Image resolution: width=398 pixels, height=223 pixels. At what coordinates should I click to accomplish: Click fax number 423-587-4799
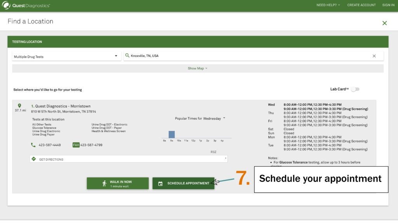click(x=91, y=145)
